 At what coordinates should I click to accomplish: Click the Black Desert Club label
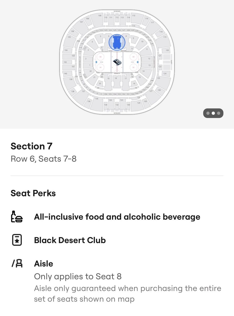(70, 240)
